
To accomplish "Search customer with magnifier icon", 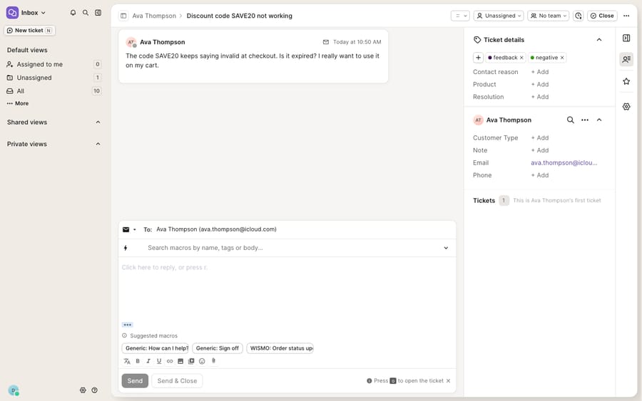I will pos(571,120).
